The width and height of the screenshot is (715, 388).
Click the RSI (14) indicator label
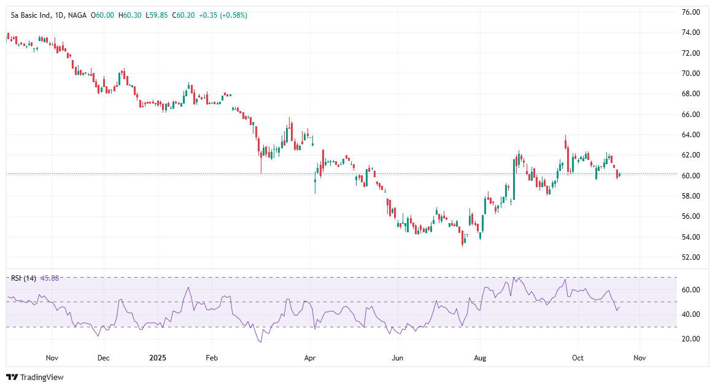[23, 278]
